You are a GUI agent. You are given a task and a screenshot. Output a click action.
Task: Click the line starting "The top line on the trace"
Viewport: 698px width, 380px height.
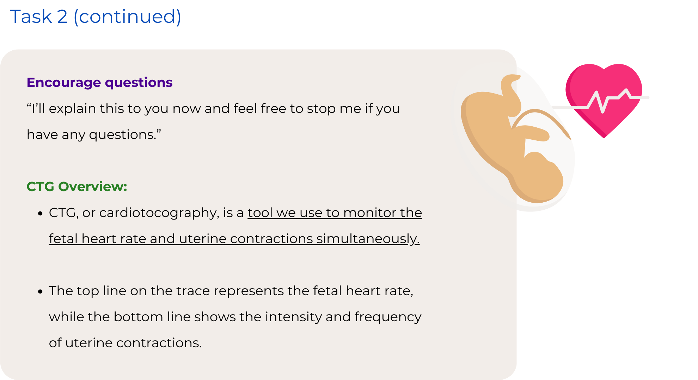[x=231, y=291]
